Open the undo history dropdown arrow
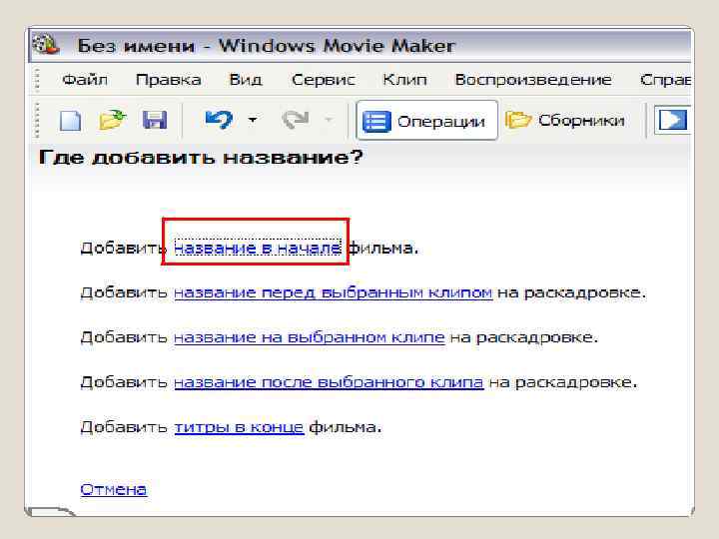The width and height of the screenshot is (719, 539). point(253,120)
